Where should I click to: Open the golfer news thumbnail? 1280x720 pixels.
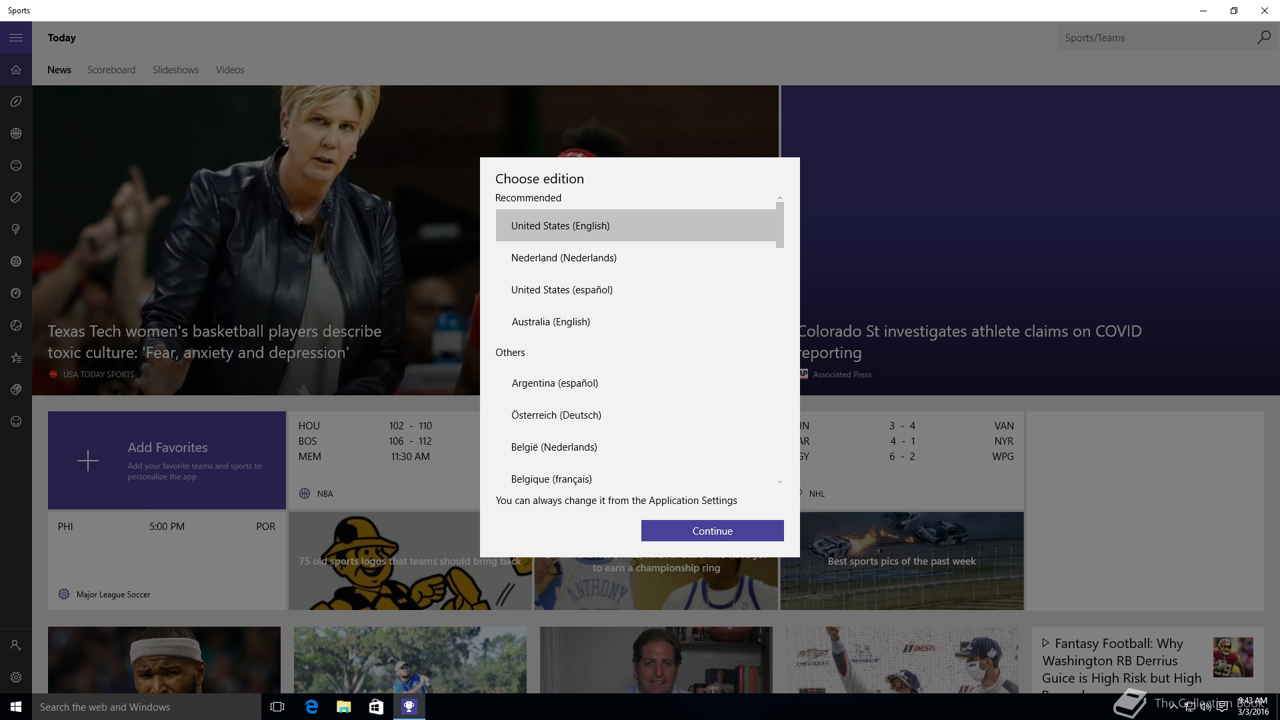pos(410,660)
